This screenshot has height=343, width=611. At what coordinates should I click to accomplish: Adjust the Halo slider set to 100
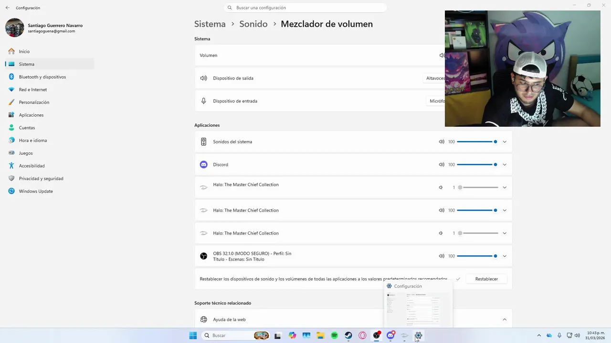coord(477,210)
